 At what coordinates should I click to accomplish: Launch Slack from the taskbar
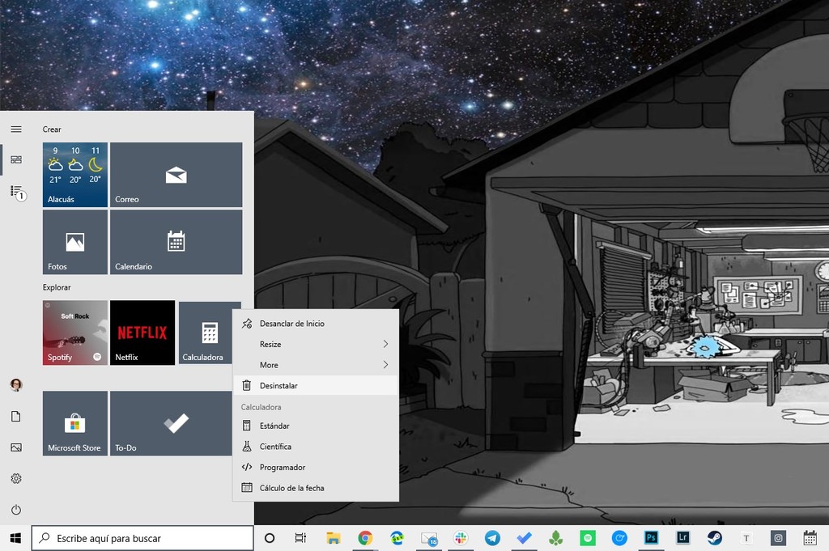(x=461, y=537)
